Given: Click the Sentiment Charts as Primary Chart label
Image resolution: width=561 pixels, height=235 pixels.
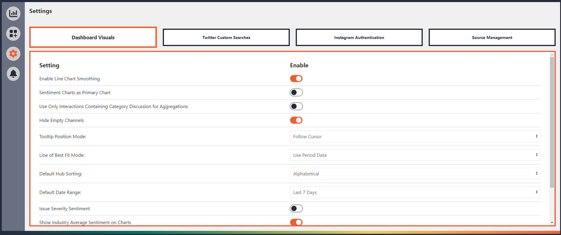Looking at the screenshot, I should pyautogui.click(x=75, y=92).
